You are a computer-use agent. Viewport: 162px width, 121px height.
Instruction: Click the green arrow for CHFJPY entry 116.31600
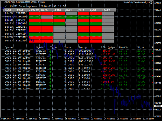point(50,58)
